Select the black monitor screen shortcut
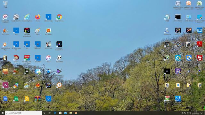Screen dimensions: 205x115 [x=178, y=17]
